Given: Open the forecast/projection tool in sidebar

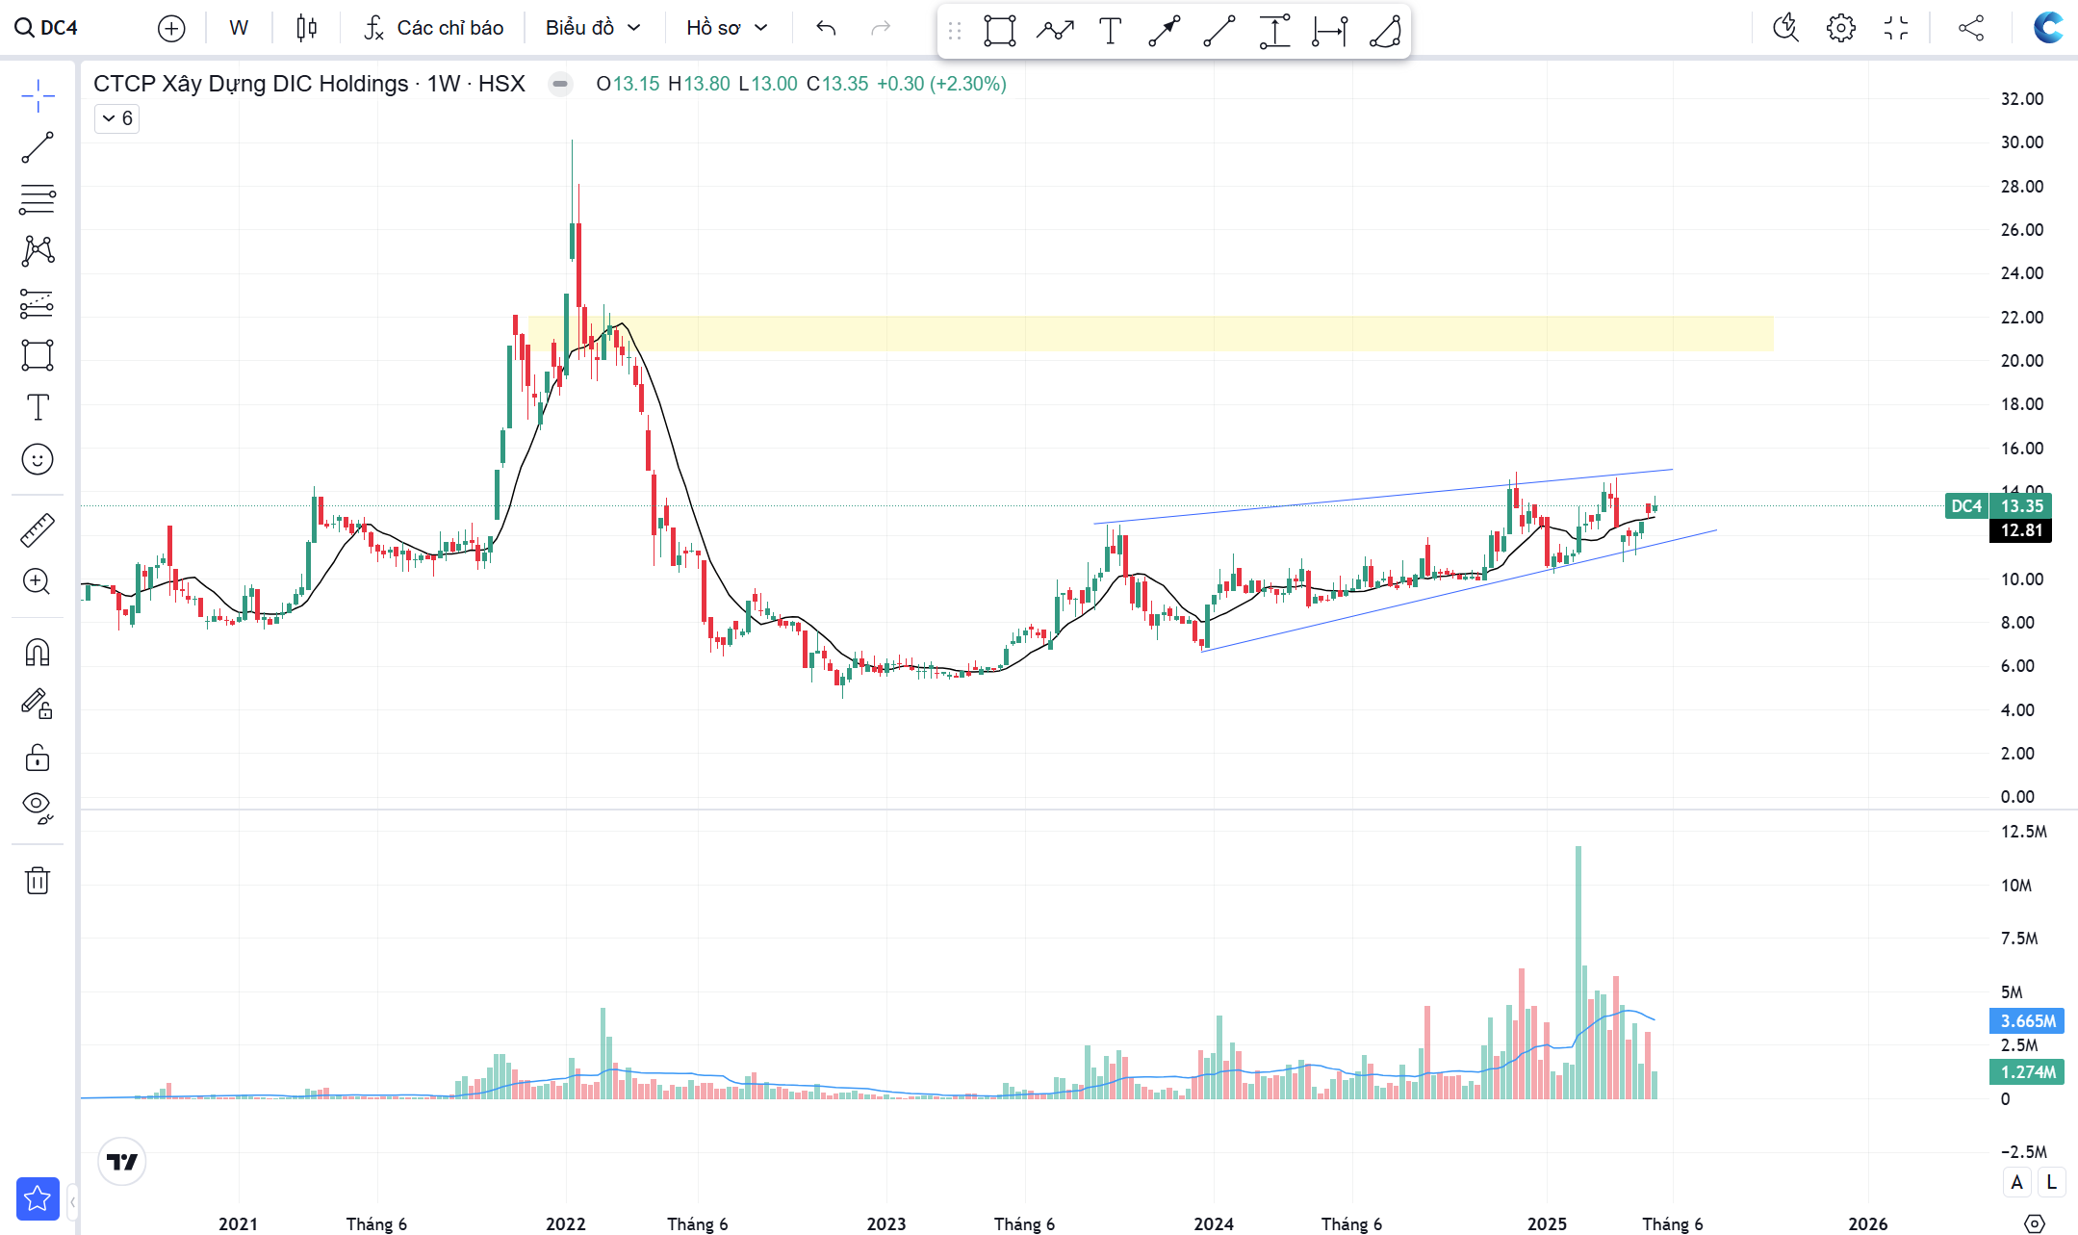Looking at the screenshot, I should [38, 304].
